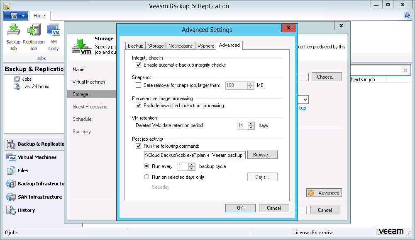Click the gear icon on Advanced button
415x240 pixels.
coord(311,193)
